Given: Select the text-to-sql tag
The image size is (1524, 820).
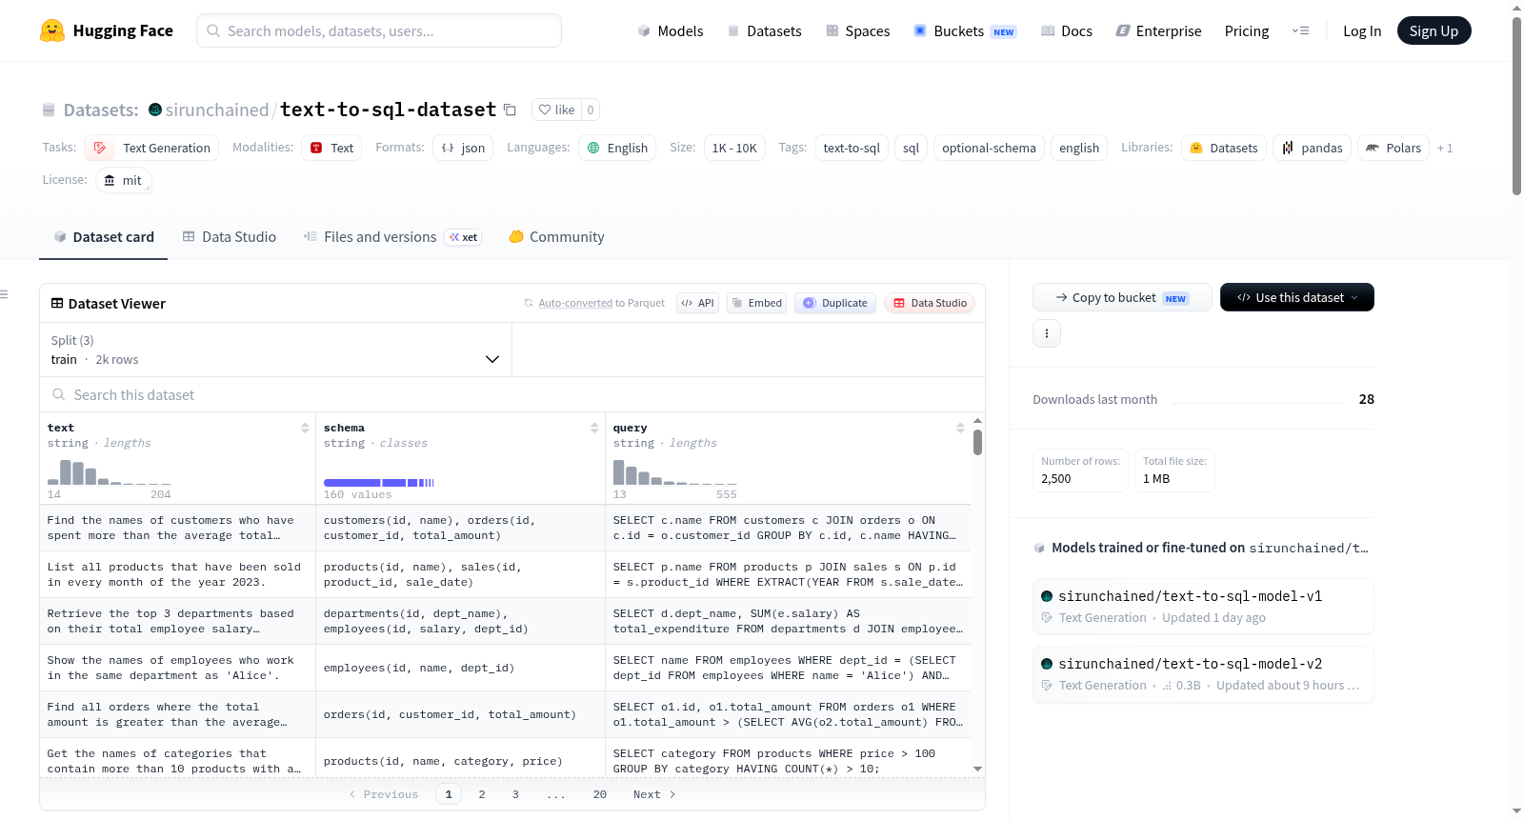Looking at the screenshot, I should 852,148.
